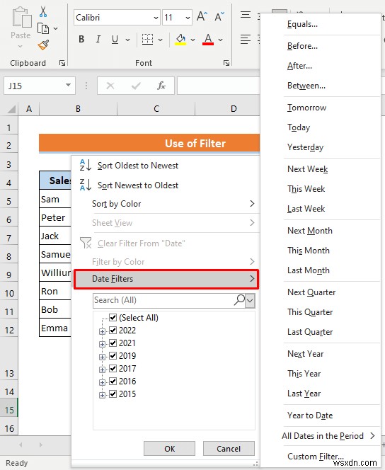Image resolution: width=385 pixels, height=470 pixels.
Task: Open the font size 11 dropdown
Action: (188, 18)
